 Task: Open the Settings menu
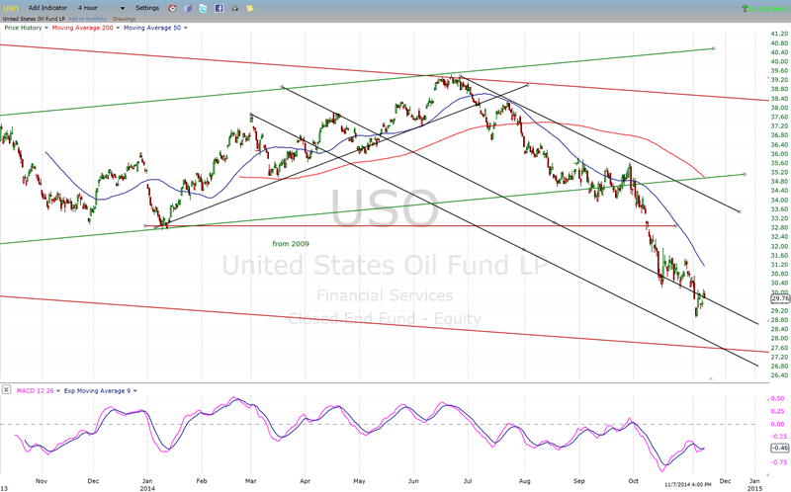tap(147, 8)
